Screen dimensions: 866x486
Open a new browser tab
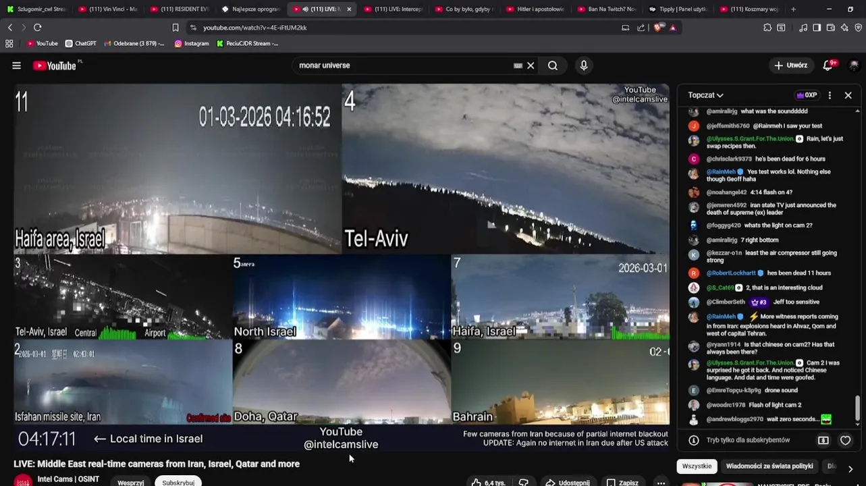coord(793,9)
